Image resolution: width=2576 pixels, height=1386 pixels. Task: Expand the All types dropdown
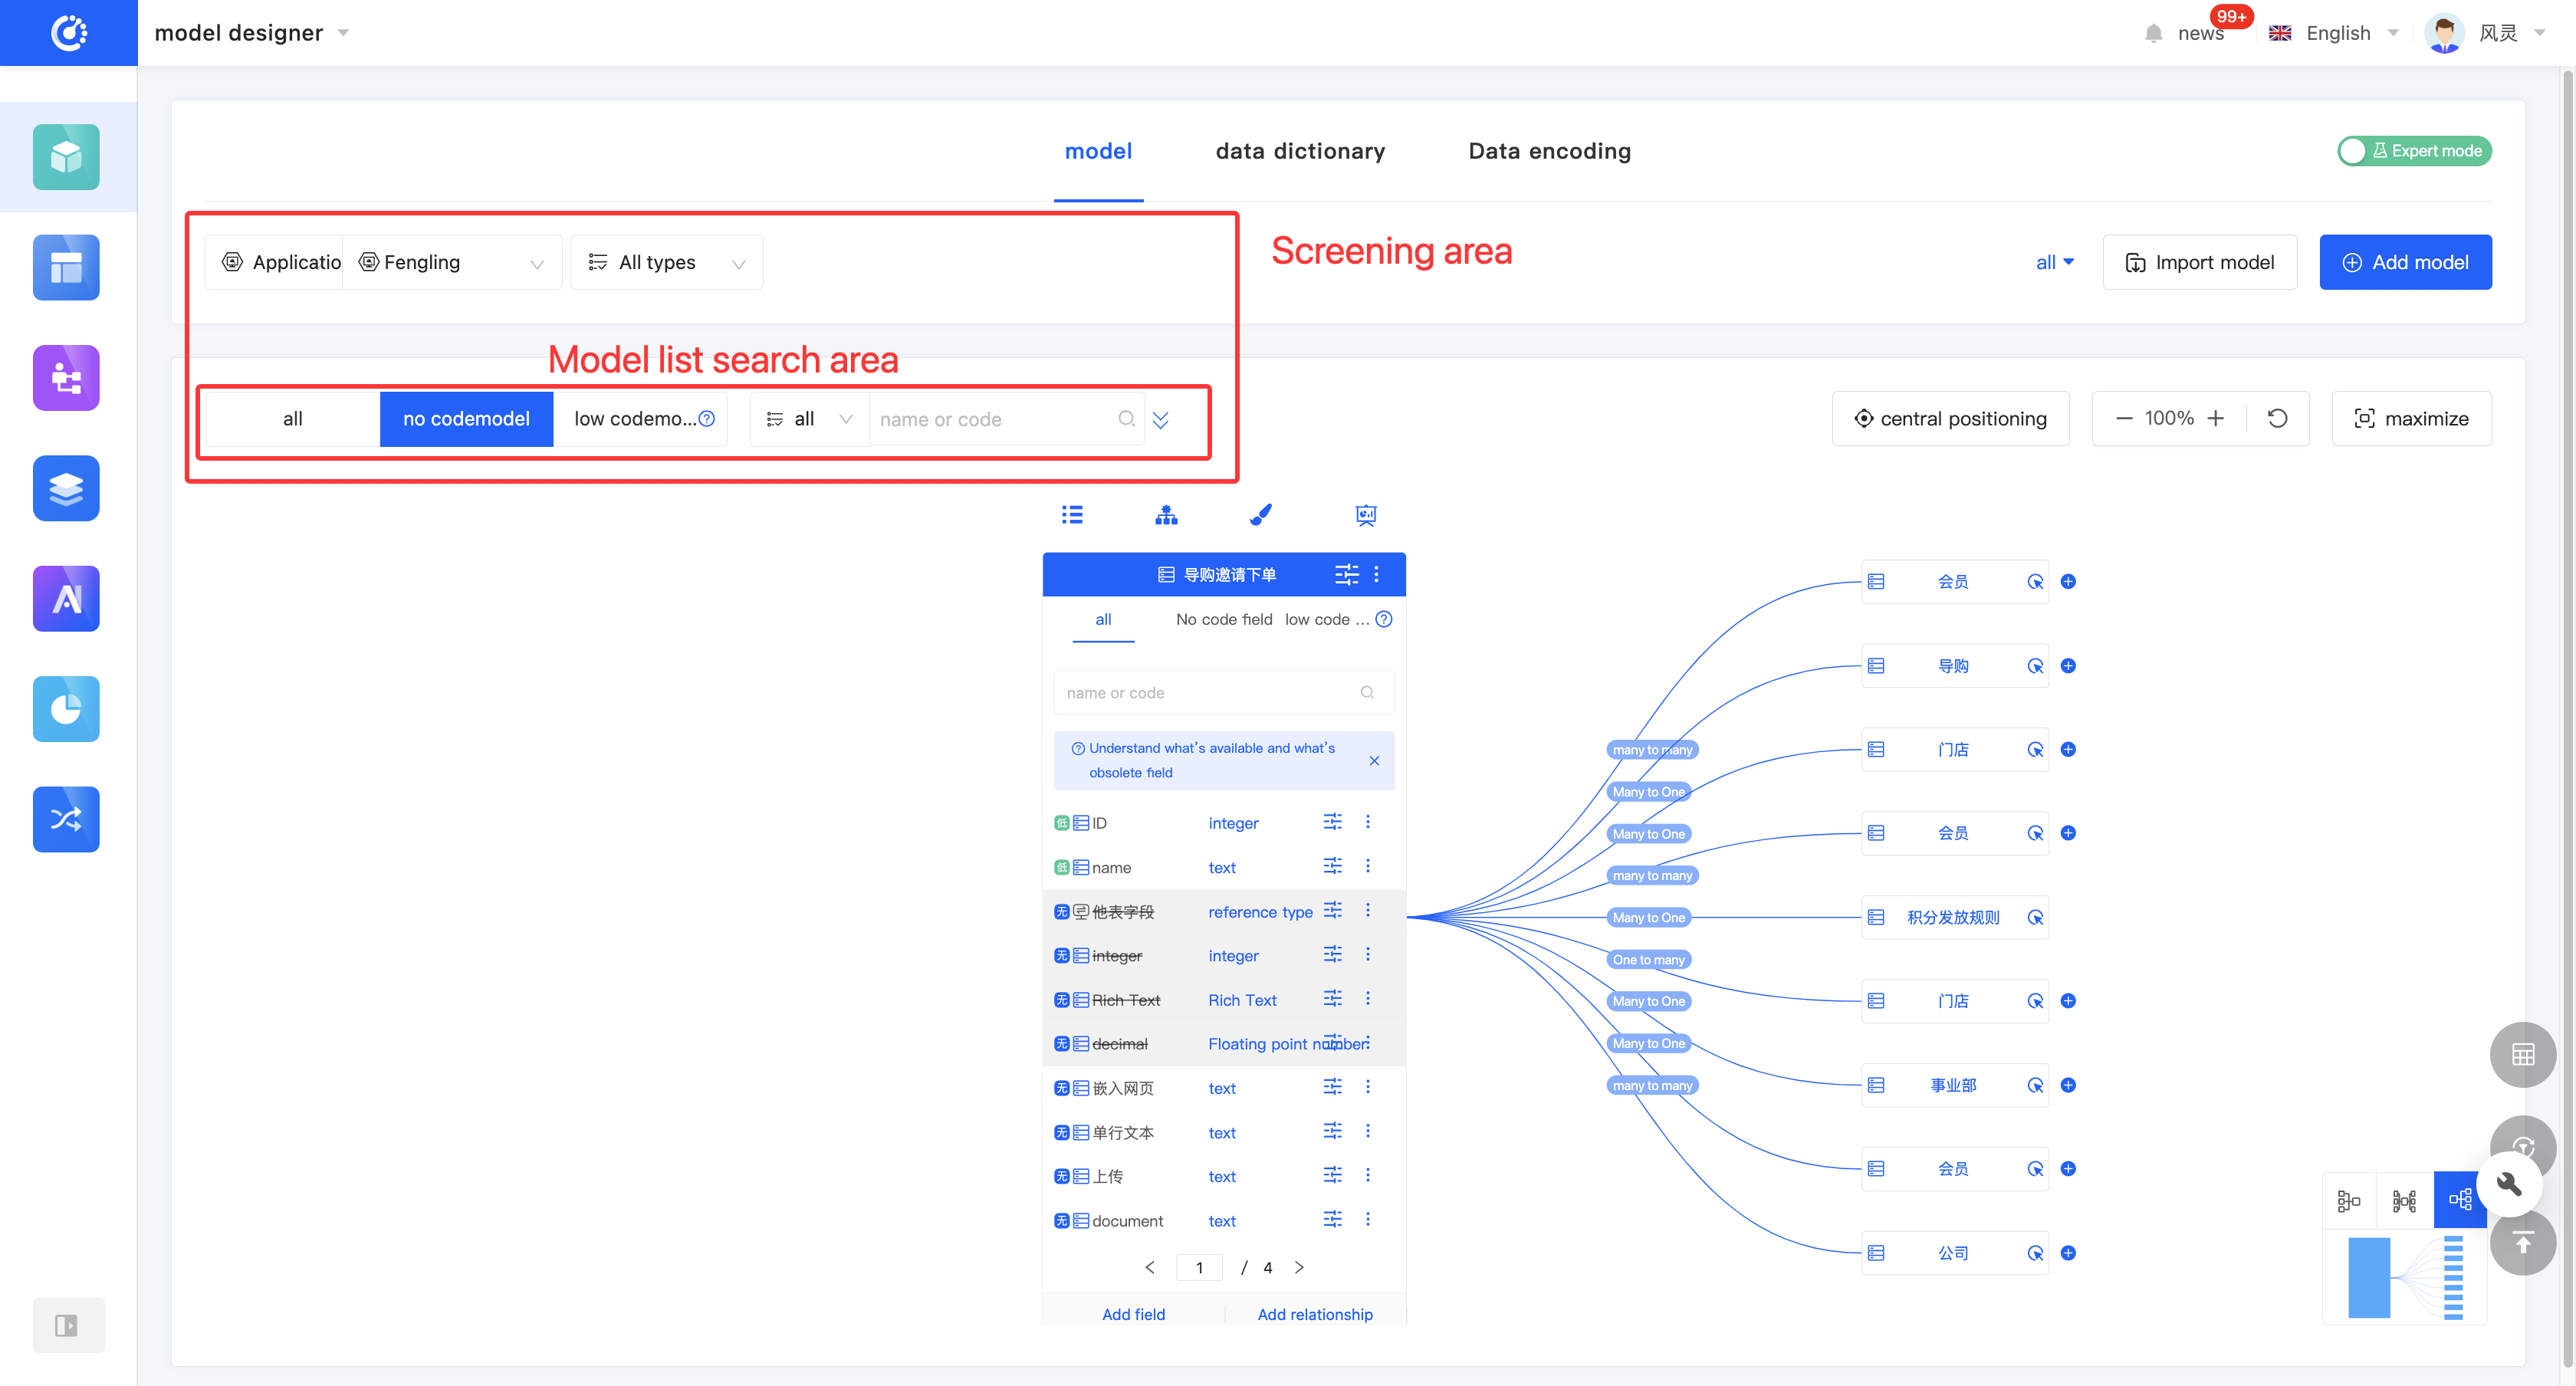(x=666, y=263)
